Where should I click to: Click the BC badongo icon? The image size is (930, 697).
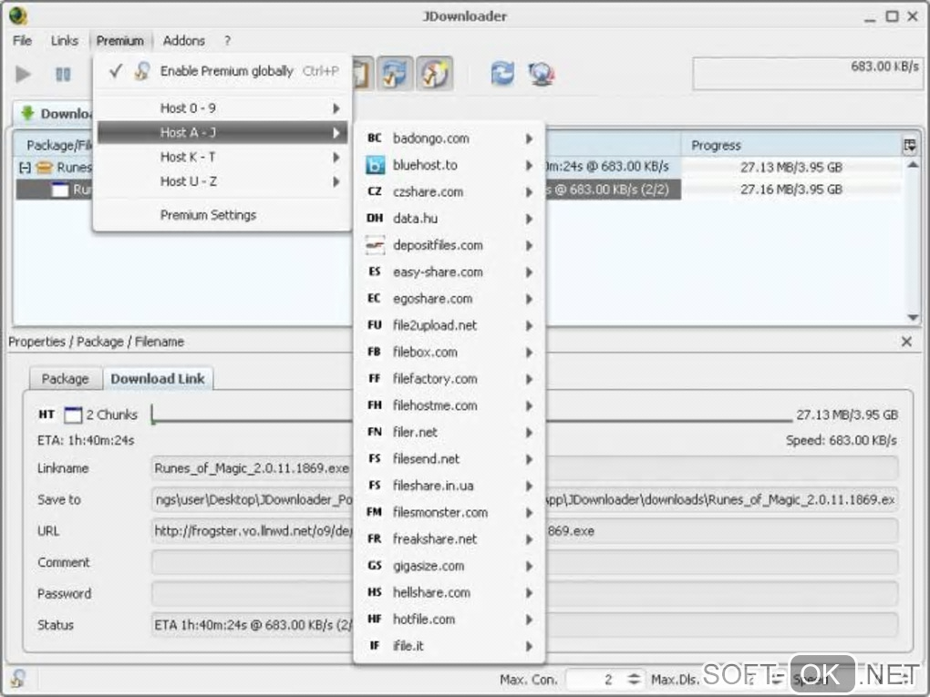pyautogui.click(x=374, y=138)
